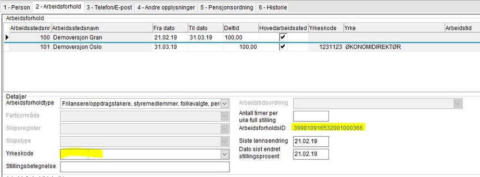The height and width of the screenshot is (177, 480).
Task: Click the Siste lønnsendring date field
Action: [x=311, y=142]
